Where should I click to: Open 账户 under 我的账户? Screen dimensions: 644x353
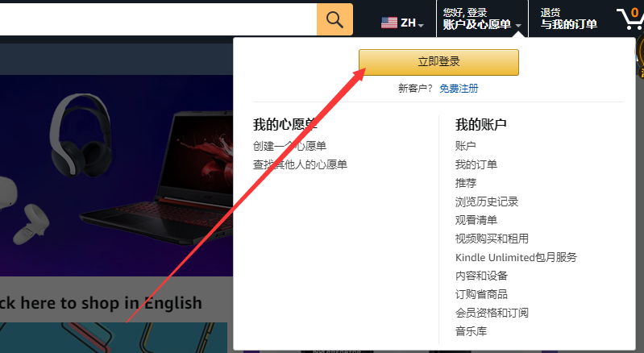pyautogui.click(x=465, y=146)
